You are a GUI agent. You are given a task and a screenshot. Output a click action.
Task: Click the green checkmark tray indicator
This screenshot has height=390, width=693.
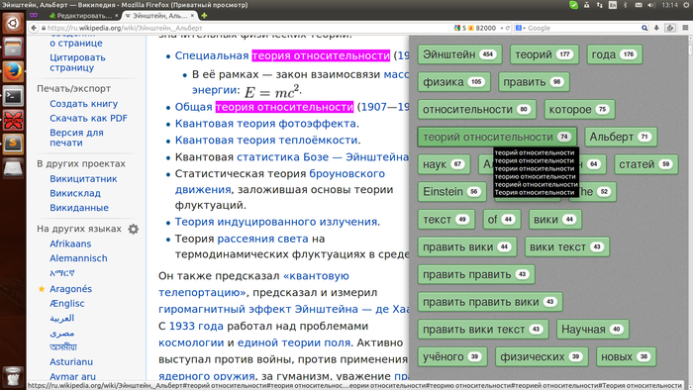point(573,5)
